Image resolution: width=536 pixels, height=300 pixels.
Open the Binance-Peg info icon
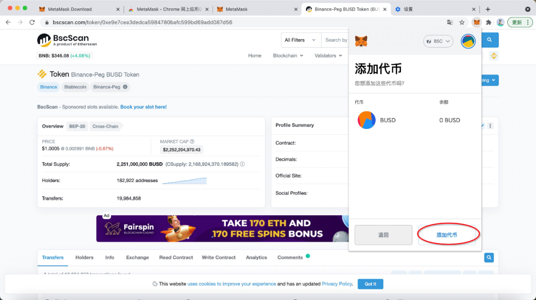(125, 87)
